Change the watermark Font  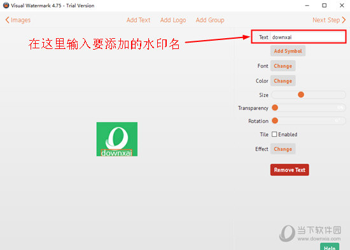283,66
